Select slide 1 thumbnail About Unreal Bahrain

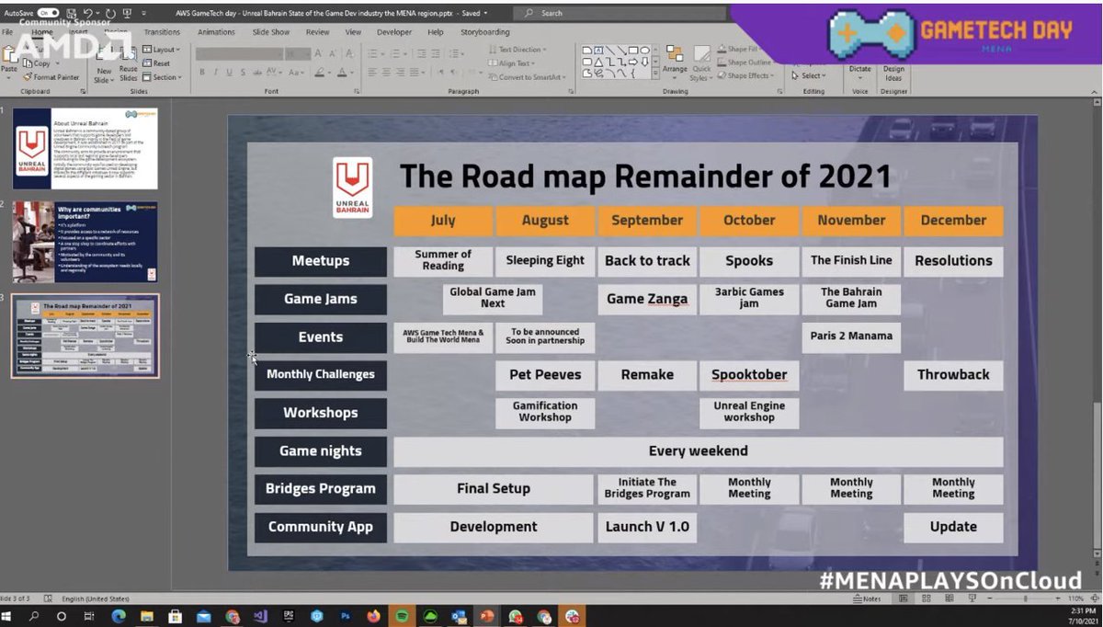85,149
